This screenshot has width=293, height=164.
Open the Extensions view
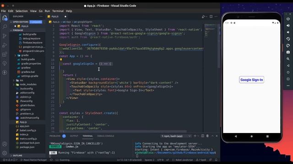[5, 54]
